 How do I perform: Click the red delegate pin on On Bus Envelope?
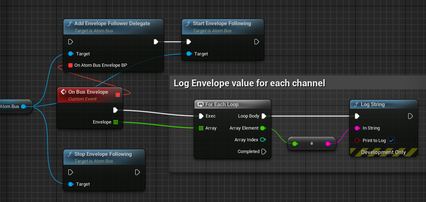click(118, 94)
